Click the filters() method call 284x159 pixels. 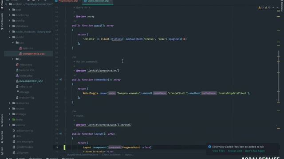tap(117, 39)
